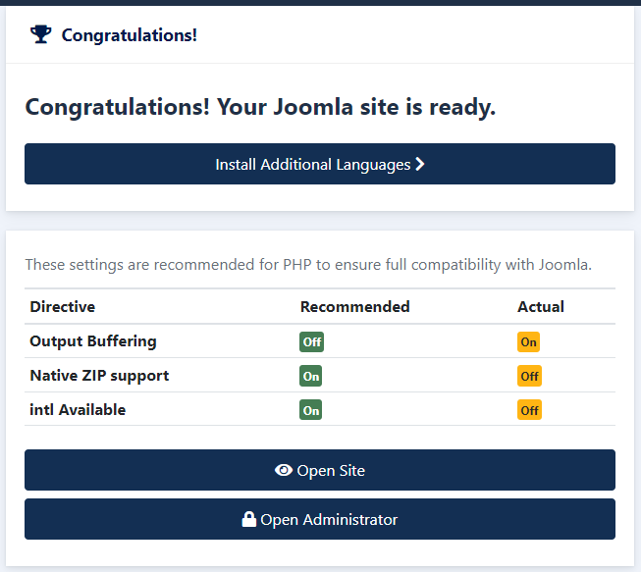This screenshot has width=641, height=572.
Task: Click the chevron arrow on Install Additional Languages
Action: coord(420,164)
